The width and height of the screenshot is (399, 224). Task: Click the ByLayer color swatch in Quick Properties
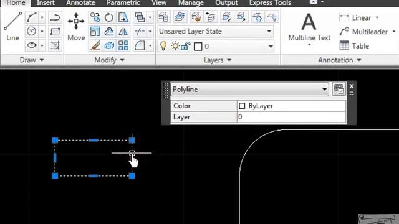(x=242, y=106)
